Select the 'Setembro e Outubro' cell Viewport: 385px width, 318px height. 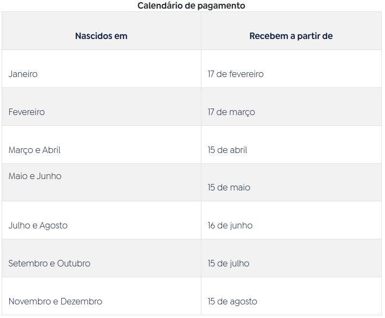click(49, 264)
